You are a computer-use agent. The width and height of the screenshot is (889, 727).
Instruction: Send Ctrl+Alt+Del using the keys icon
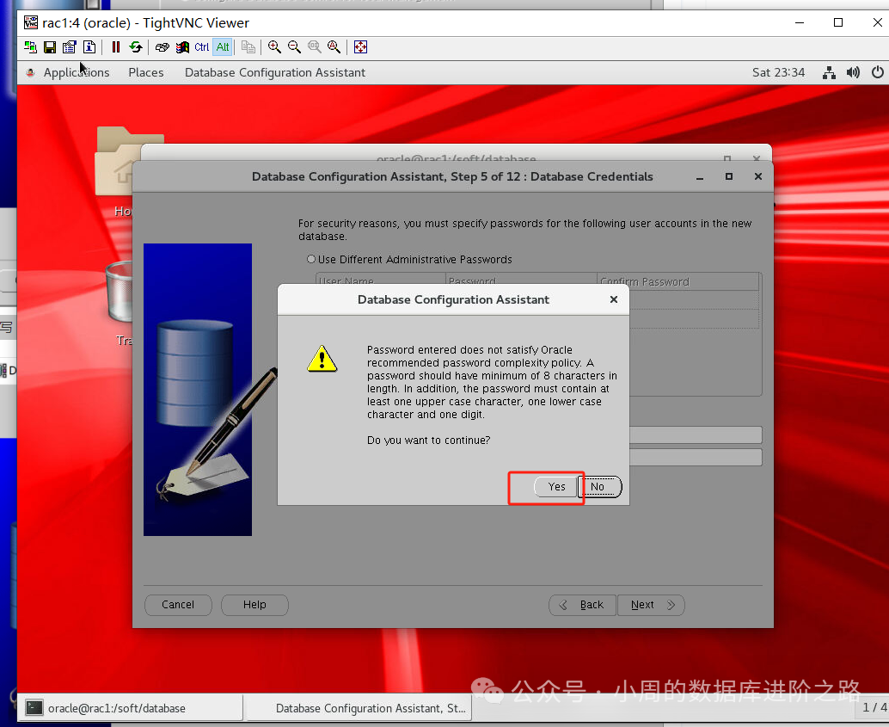162,47
